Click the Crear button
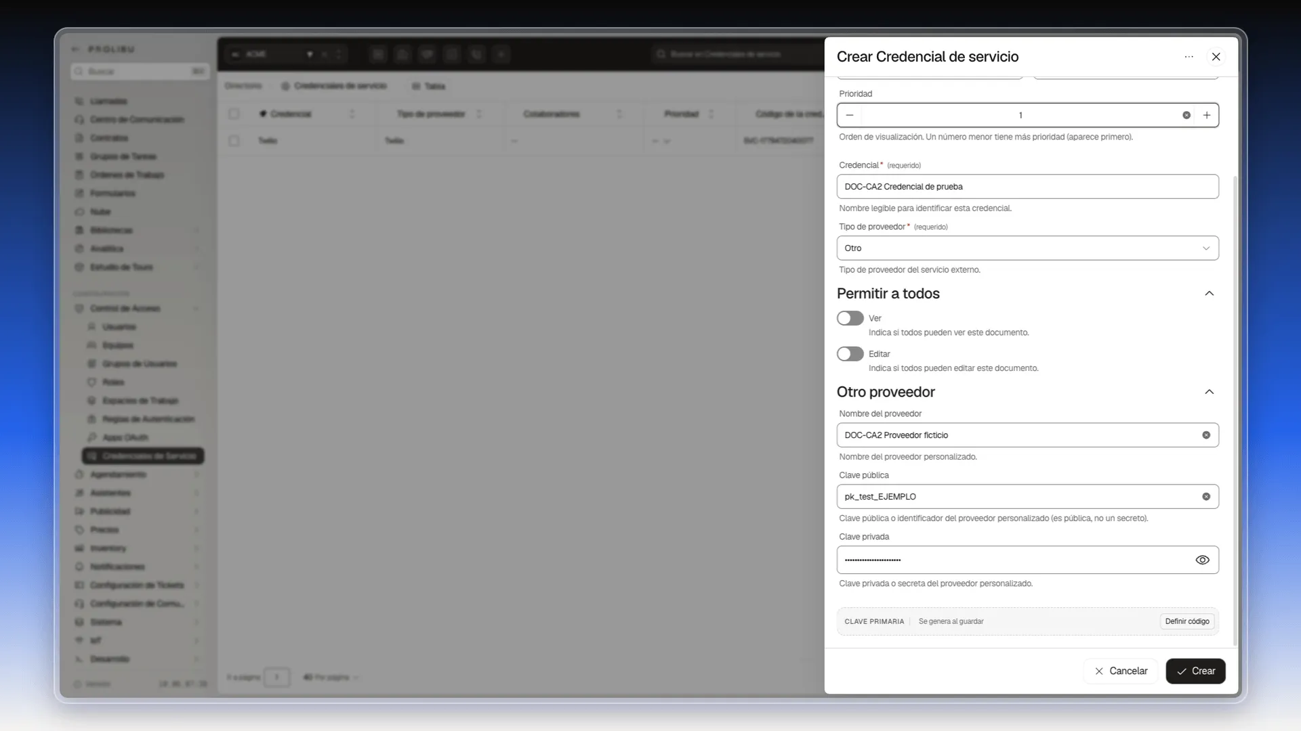 pyautogui.click(x=1195, y=671)
